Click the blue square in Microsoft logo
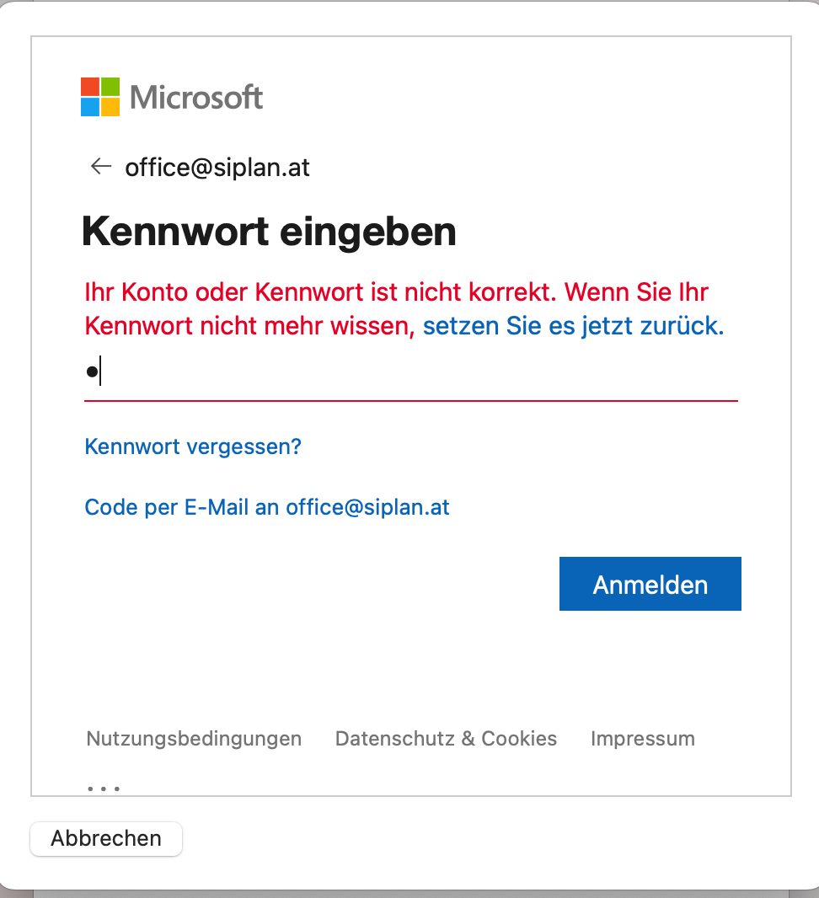Image resolution: width=819 pixels, height=898 pixels. click(x=90, y=107)
